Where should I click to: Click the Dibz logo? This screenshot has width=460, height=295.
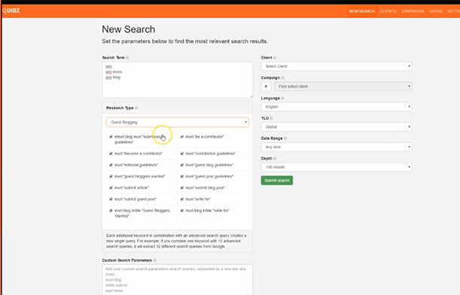pos(11,11)
